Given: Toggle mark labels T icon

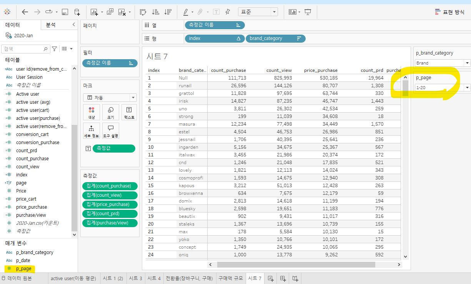Looking at the screenshot, I should tap(216, 12).
